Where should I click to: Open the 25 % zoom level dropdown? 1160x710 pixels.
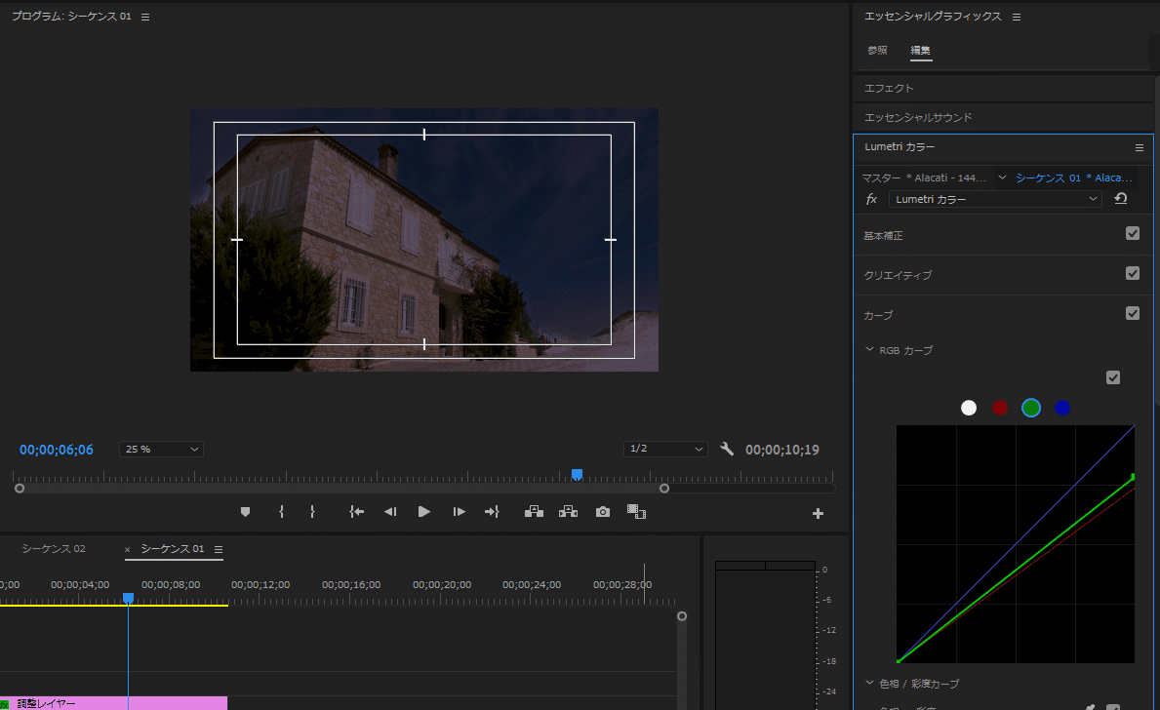161,449
